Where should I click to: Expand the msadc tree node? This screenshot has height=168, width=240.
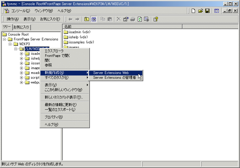pyautogui.click(x=22, y=73)
